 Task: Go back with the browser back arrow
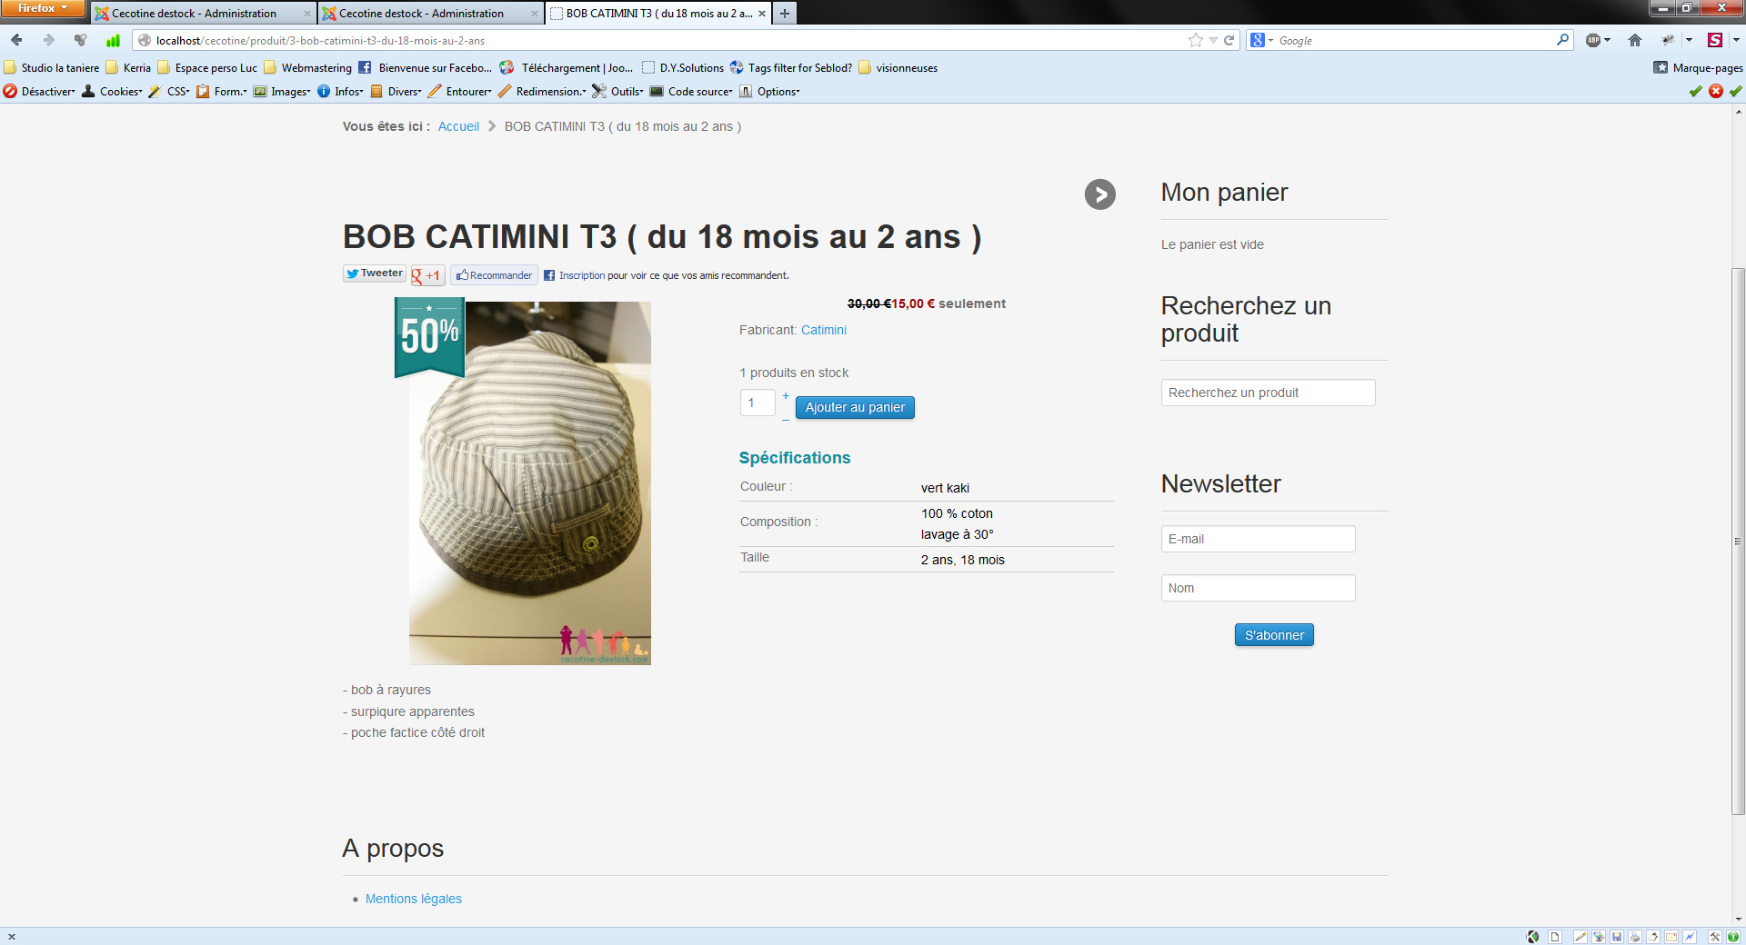[16, 40]
